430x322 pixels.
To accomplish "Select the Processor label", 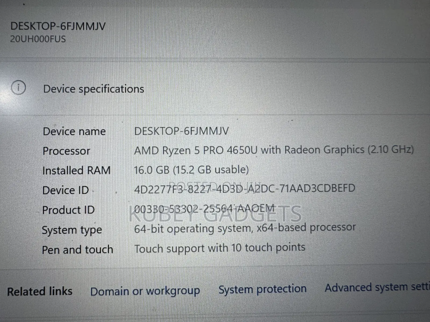I will [x=66, y=151].
